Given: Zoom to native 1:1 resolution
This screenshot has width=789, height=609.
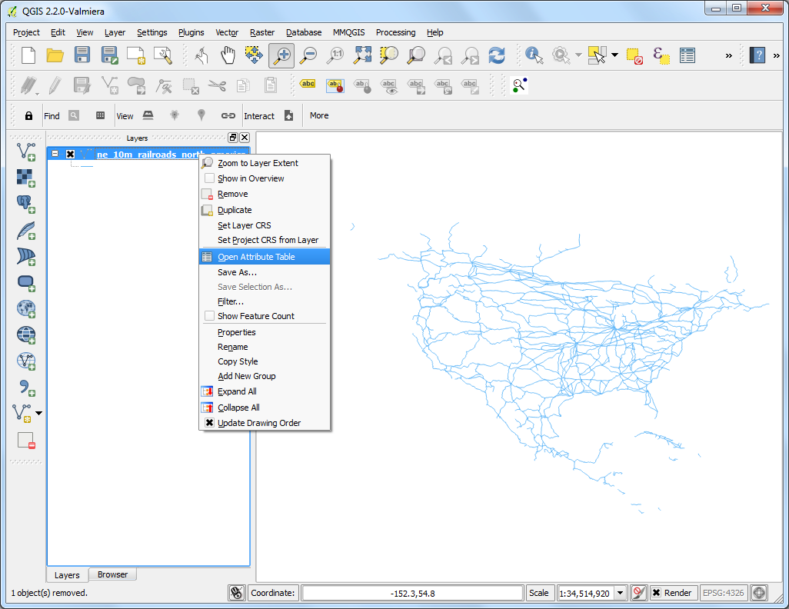Looking at the screenshot, I should pyautogui.click(x=335, y=55).
